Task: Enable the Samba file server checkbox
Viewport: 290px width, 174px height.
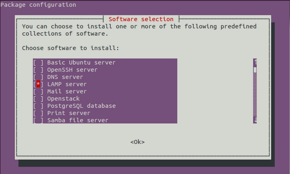Action: [38, 120]
